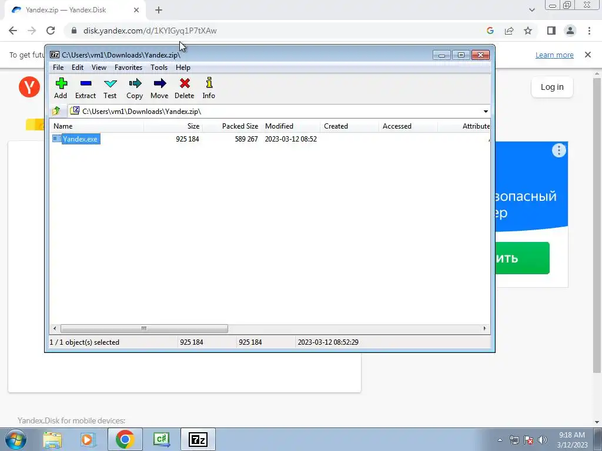Go up one folder level icon
This screenshot has width=602, height=451.
pos(56,111)
